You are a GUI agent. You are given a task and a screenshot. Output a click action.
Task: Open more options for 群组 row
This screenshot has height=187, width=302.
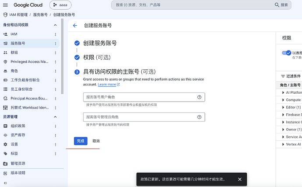pos(56,53)
